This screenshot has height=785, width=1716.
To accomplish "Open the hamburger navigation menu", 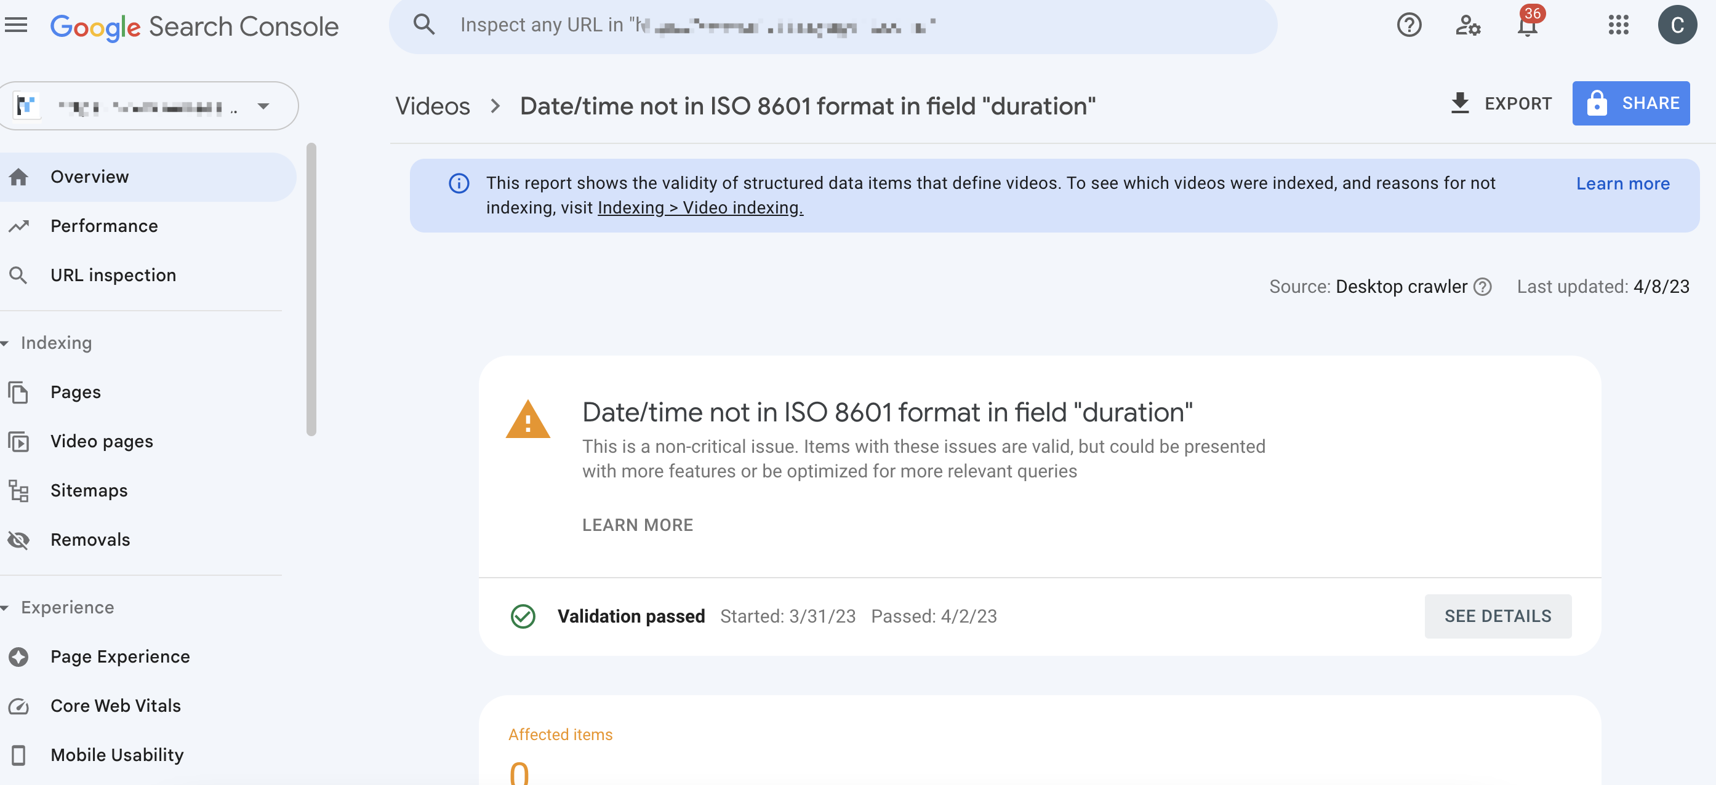I will click(x=16, y=25).
